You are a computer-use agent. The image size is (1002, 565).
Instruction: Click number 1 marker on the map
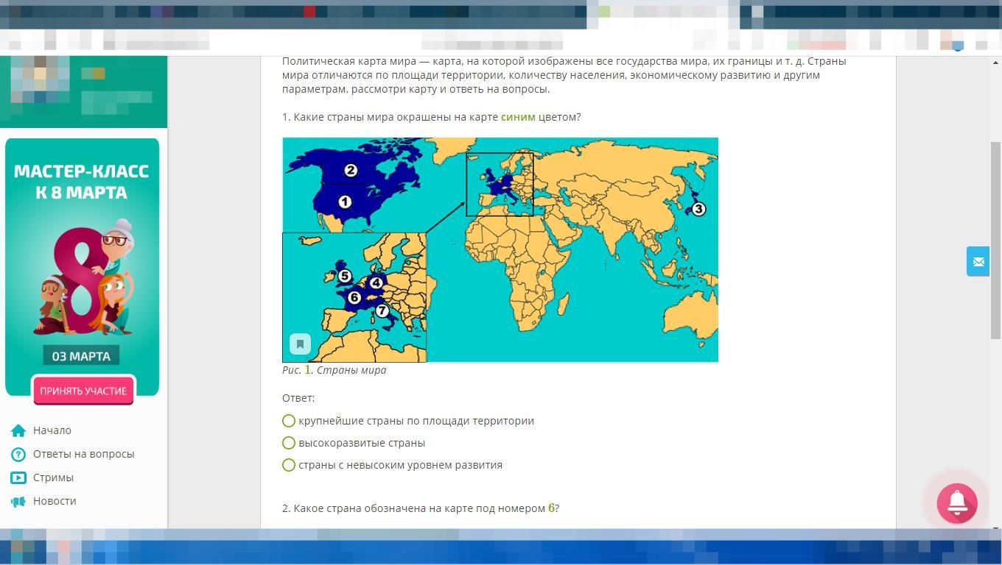[345, 202]
